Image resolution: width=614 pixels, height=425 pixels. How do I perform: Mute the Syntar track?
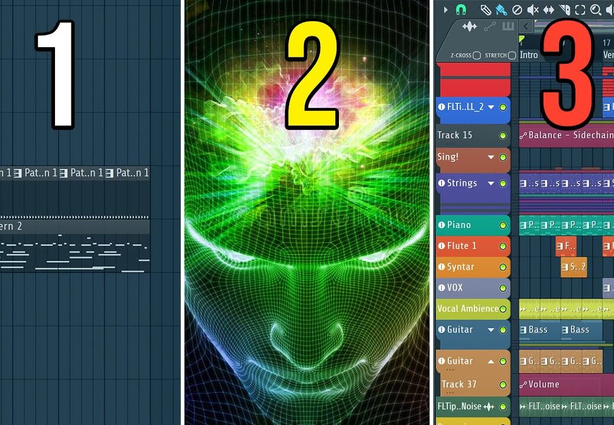point(503,267)
